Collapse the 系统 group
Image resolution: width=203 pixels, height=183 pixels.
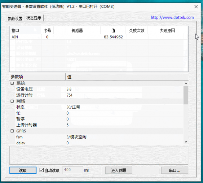(x=12, y=83)
